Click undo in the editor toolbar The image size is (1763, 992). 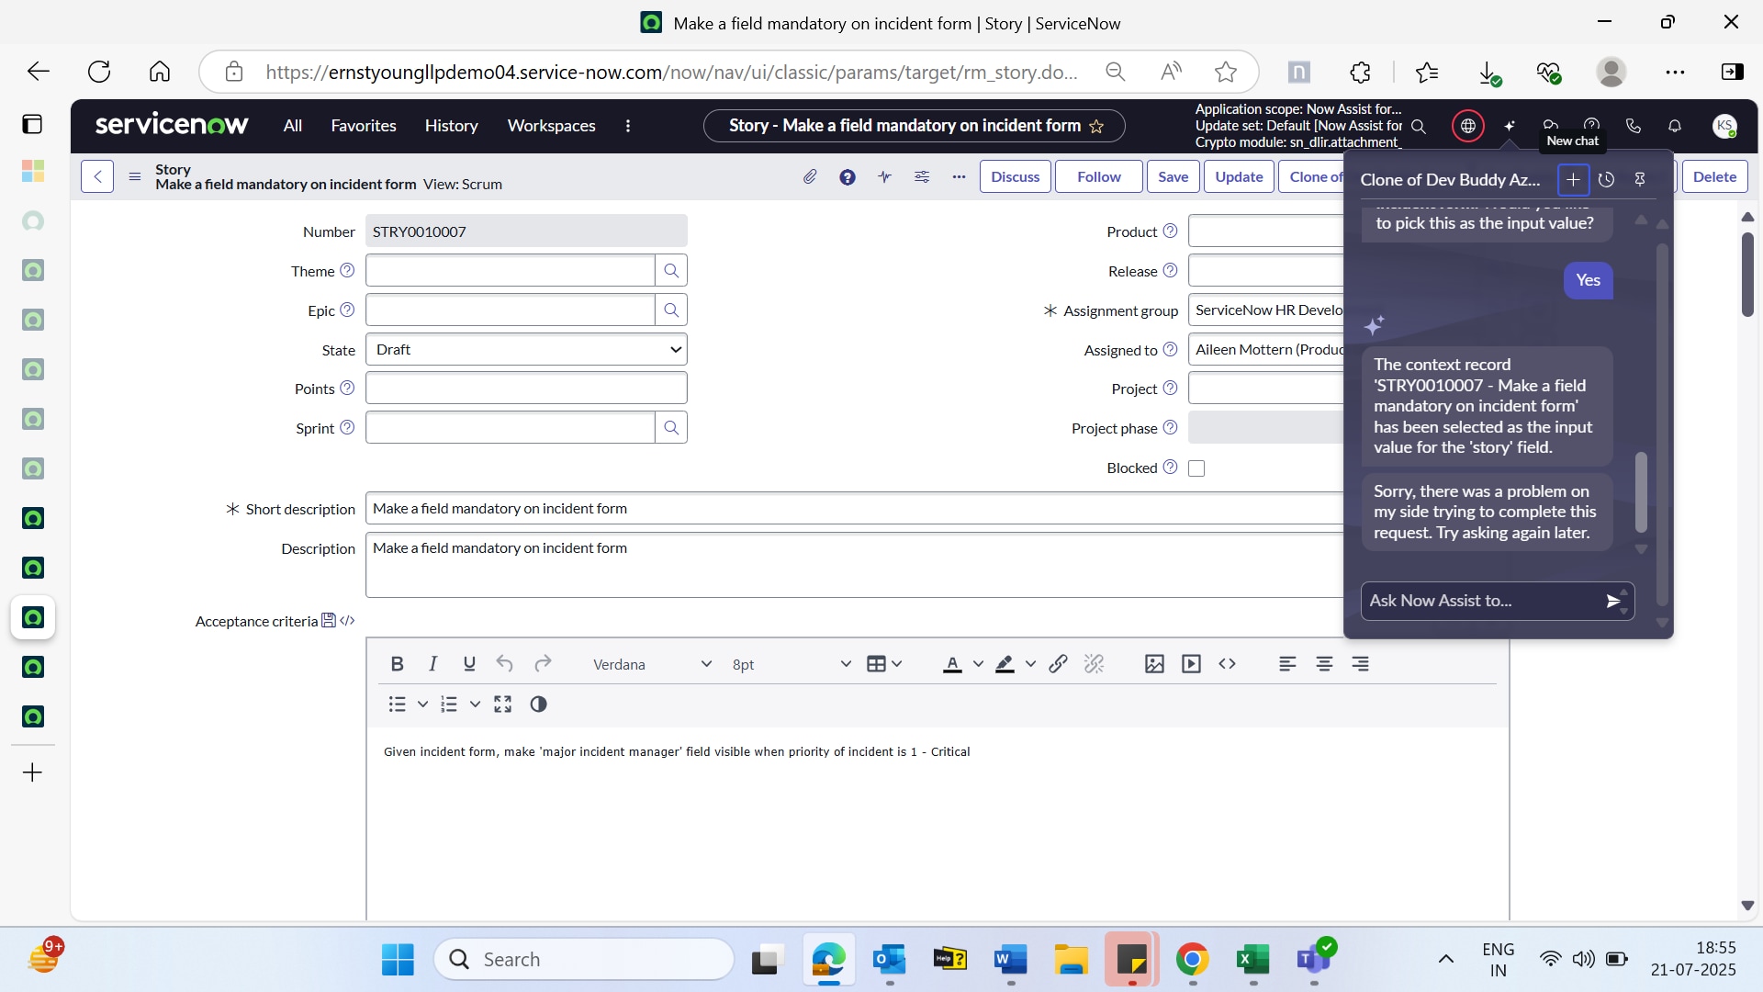pos(504,664)
